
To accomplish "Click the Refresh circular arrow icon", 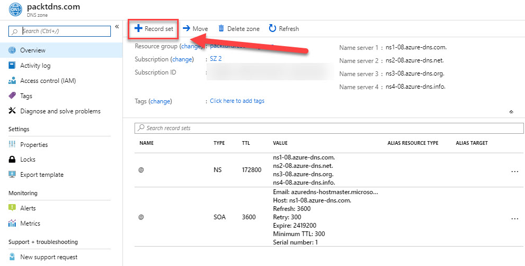I will click(x=273, y=28).
